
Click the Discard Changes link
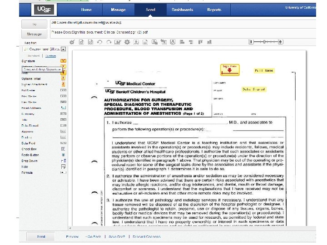pos(146,237)
